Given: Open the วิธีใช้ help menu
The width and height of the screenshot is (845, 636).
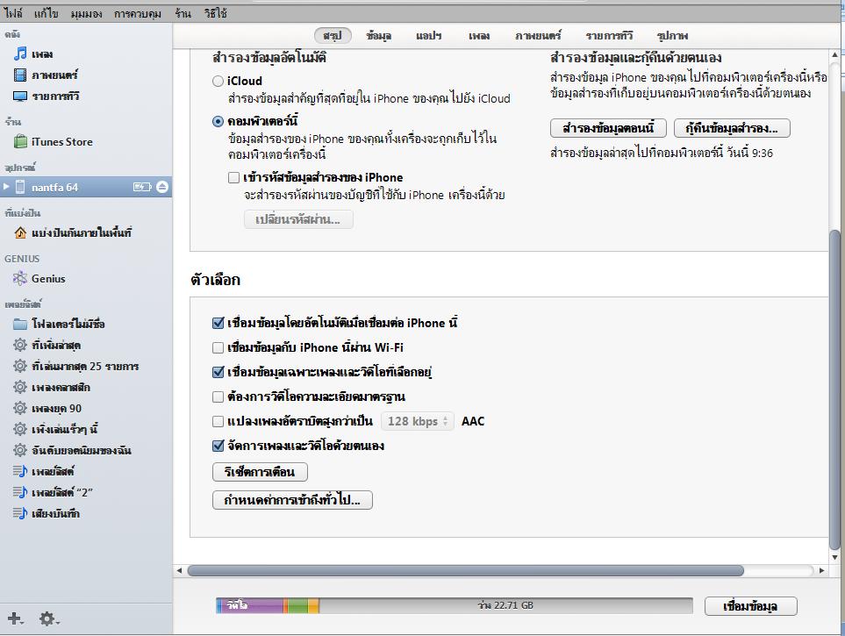Looking at the screenshot, I should (x=216, y=13).
